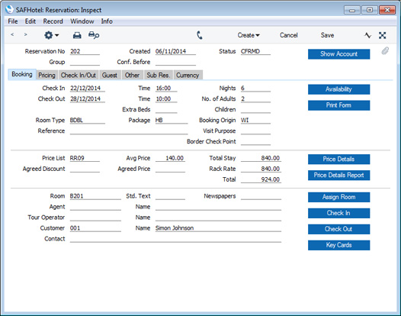Open attachments paperclip icon

(x=385, y=51)
